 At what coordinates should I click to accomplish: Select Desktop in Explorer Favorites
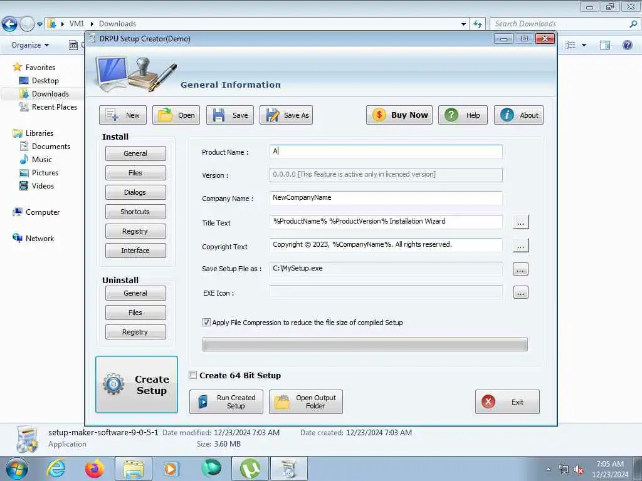coord(39,81)
